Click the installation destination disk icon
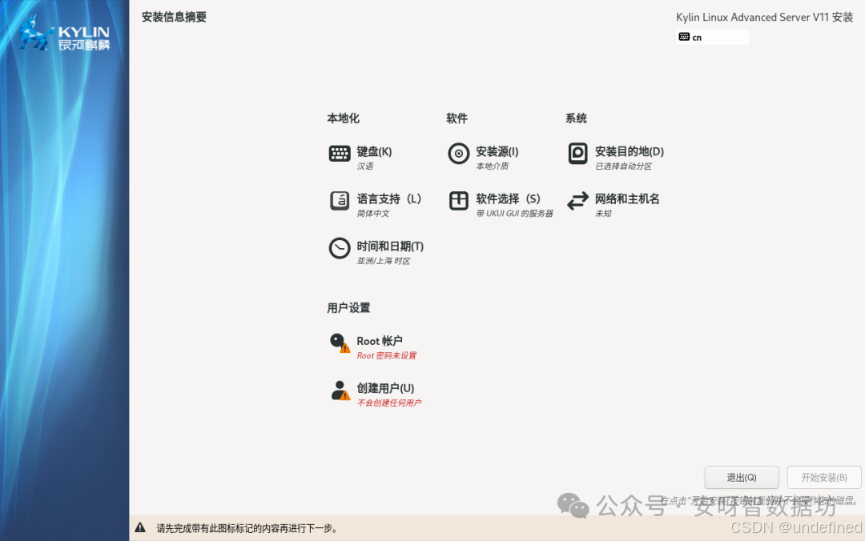Image resolution: width=865 pixels, height=541 pixels. tap(577, 154)
